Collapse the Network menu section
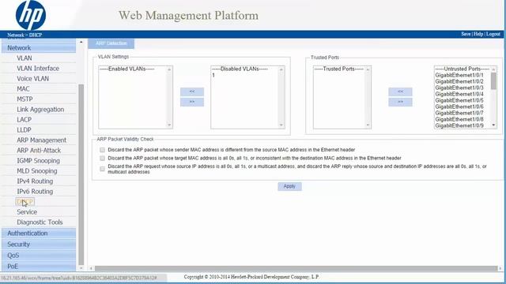This screenshot has width=506, height=284. 39,47
